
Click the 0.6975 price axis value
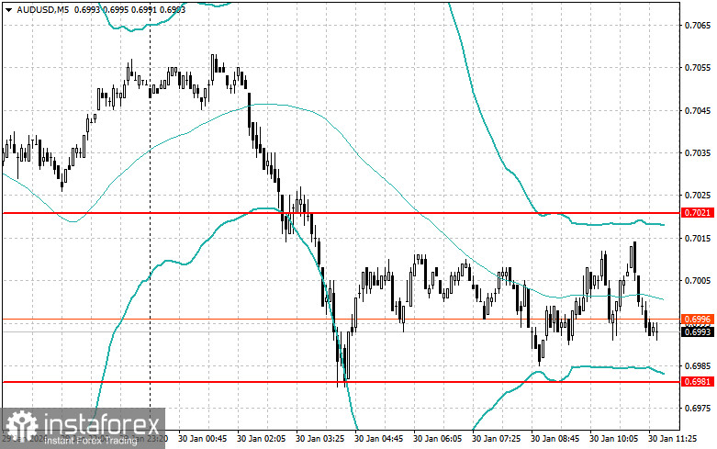698,409
